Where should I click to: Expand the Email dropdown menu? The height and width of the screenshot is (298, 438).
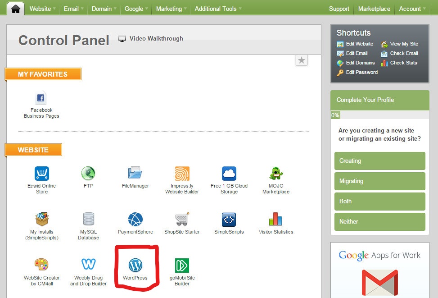pos(74,9)
